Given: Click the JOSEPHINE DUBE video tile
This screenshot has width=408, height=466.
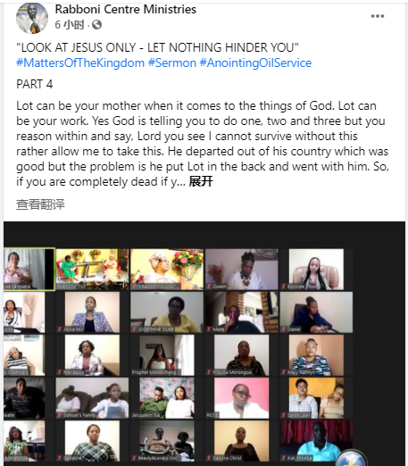Looking at the screenshot, I should click(x=167, y=312).
